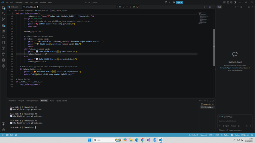Screen dimensions: 255x143
Task: Open the File menu
Action: [x=7, y=3]
